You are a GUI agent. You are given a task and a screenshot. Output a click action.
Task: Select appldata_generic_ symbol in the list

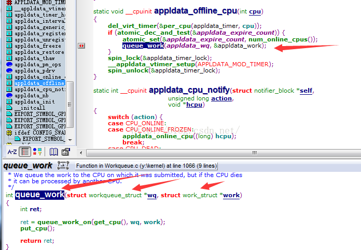point(39,27)
